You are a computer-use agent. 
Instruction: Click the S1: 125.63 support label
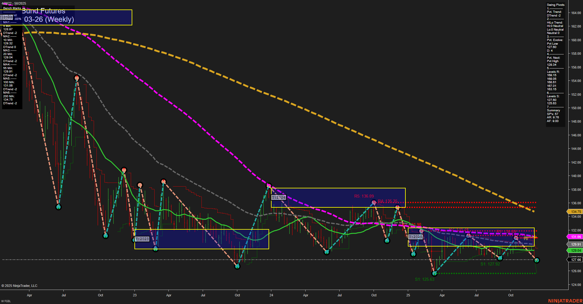[425, 279]
